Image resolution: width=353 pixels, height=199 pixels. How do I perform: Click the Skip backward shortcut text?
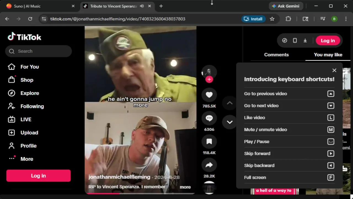[x=259, y=166]
